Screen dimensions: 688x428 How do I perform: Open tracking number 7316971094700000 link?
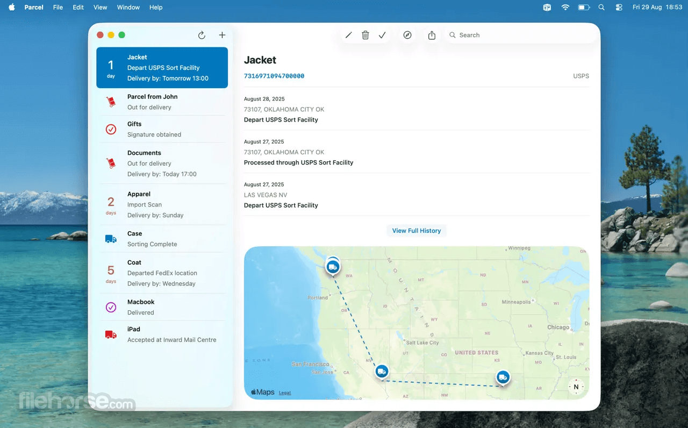click(x=274, y=76)
